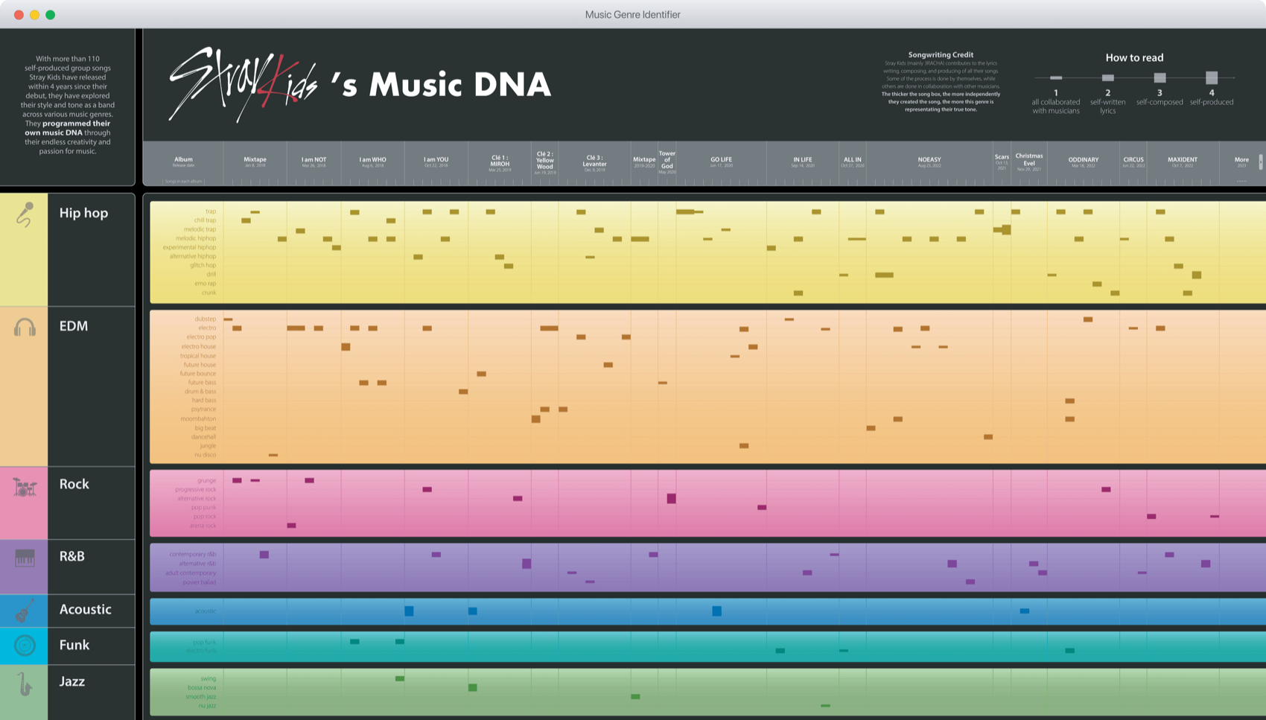The height and width of the screenshot is (720, 1266).
Task: Click the Acoustic guitar icon
Action: [25, 611]
